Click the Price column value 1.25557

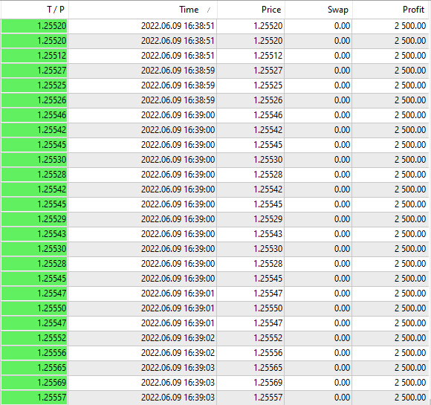pyautogui.click(x=268, y=398)
